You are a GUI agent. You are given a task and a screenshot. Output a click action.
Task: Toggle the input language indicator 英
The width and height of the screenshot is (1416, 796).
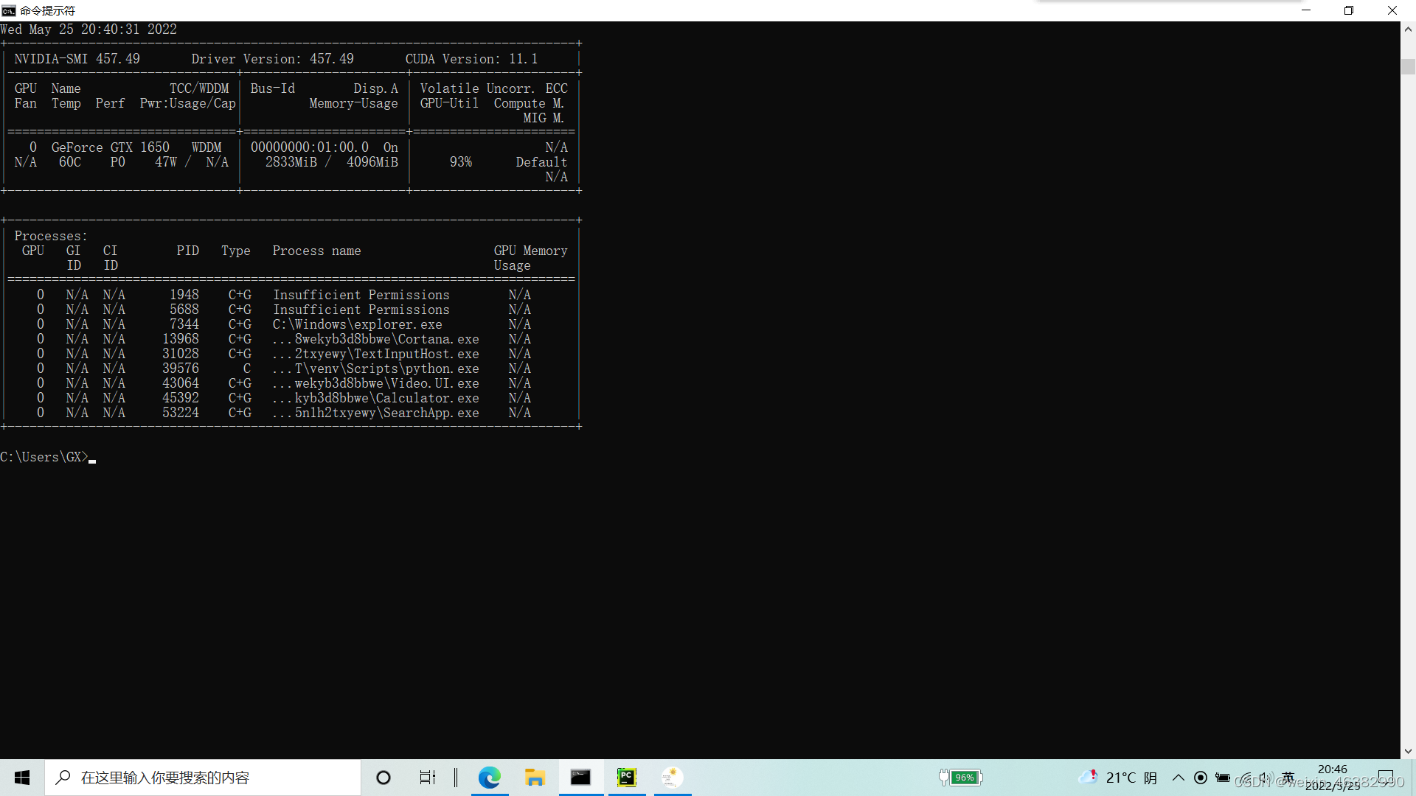coord(1288,778)
